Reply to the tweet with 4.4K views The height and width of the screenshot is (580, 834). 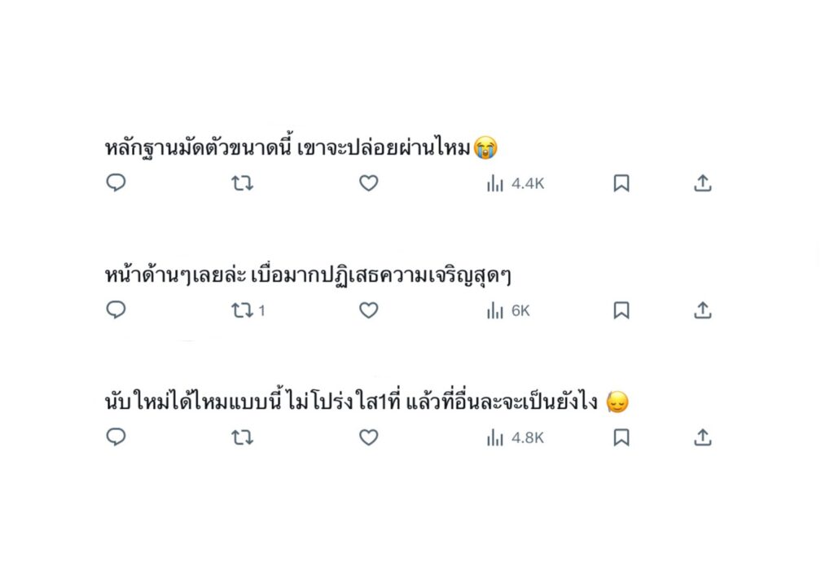pos(116,183)
